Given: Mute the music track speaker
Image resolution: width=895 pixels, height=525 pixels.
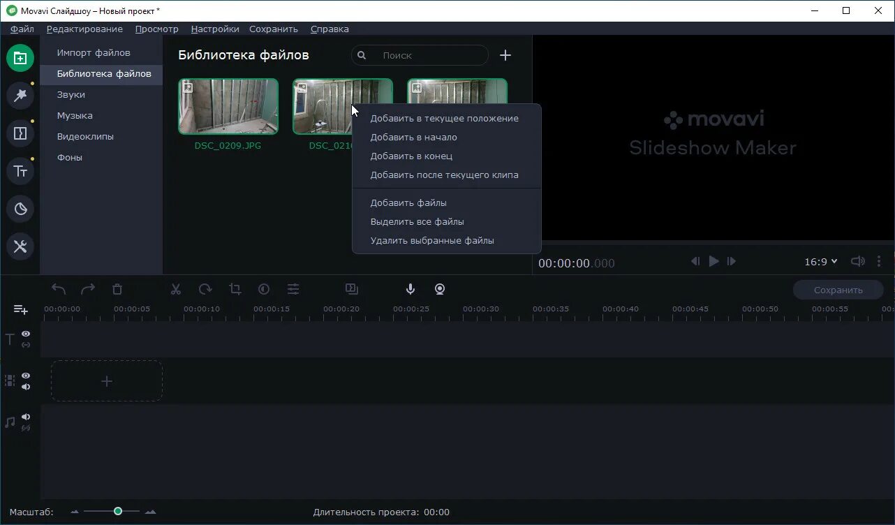Looking at the screenshot, I should [26, 417].
